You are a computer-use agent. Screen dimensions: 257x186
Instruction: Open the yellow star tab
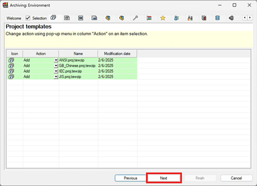(163, 18)
